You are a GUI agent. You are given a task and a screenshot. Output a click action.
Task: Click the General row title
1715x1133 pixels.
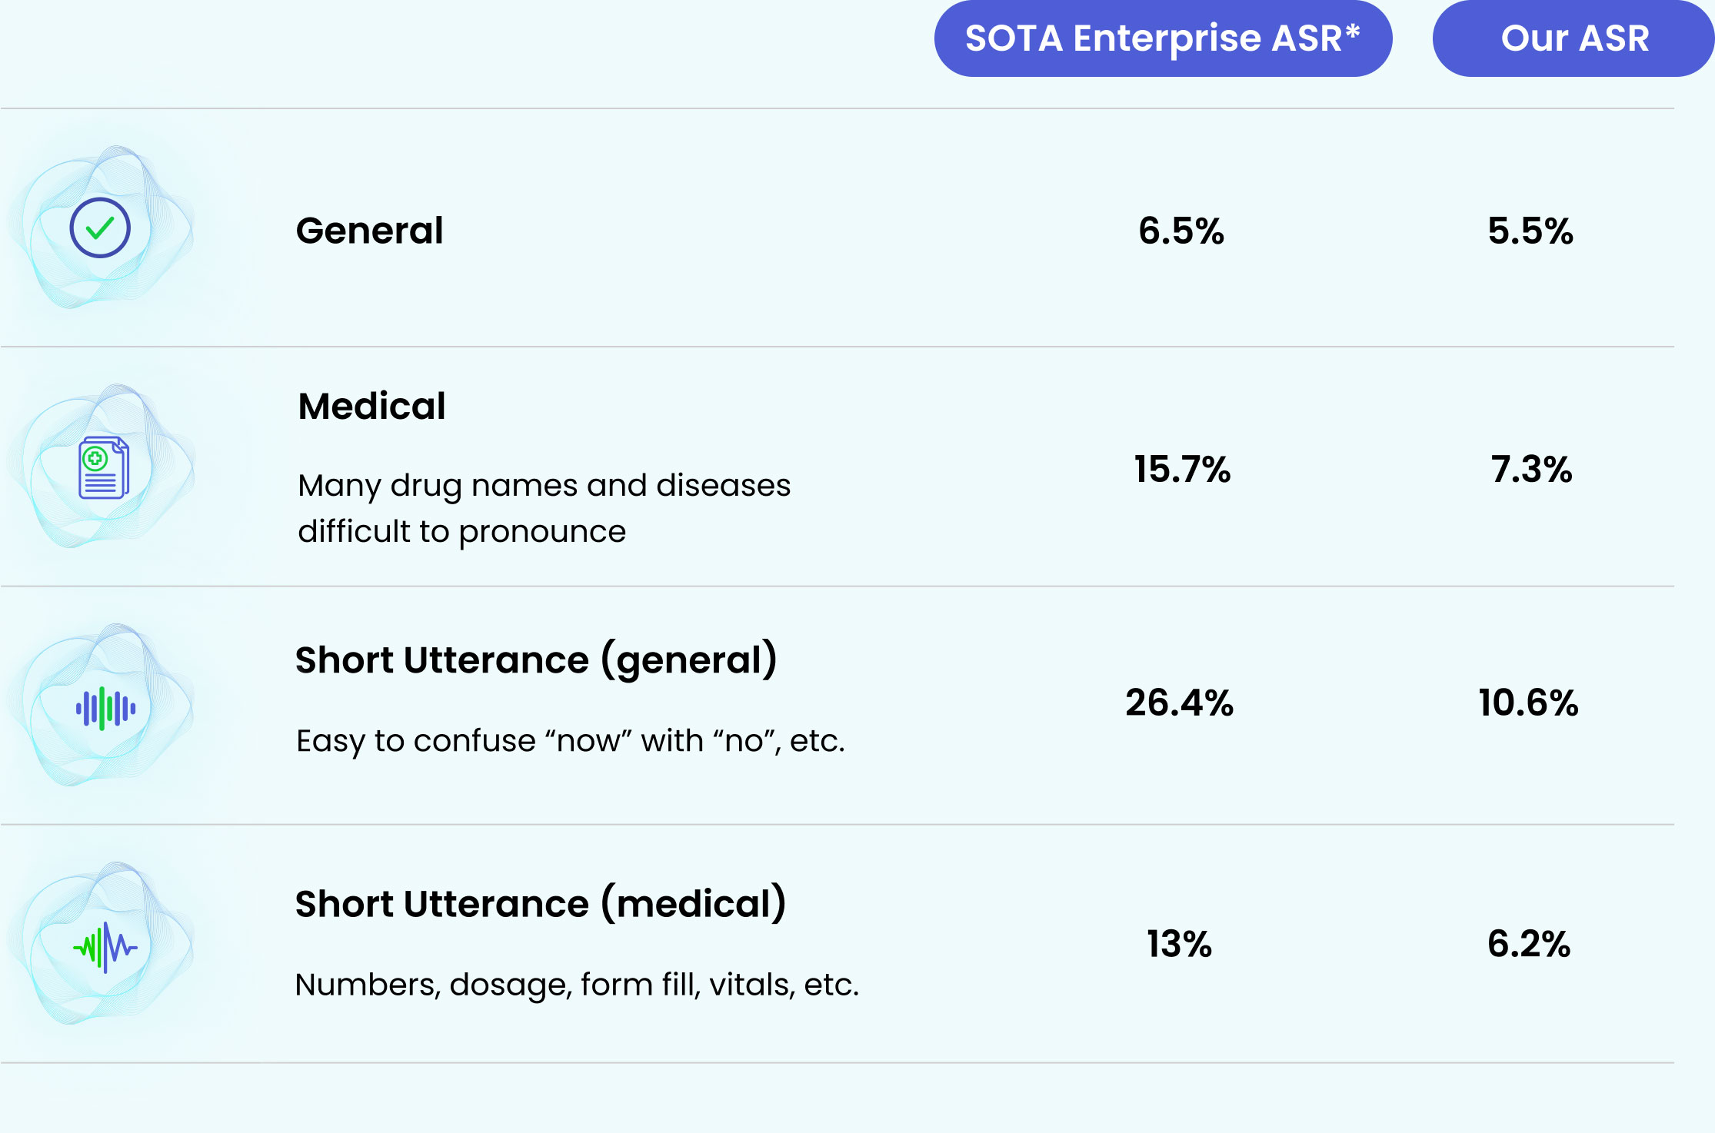(370, 231)
